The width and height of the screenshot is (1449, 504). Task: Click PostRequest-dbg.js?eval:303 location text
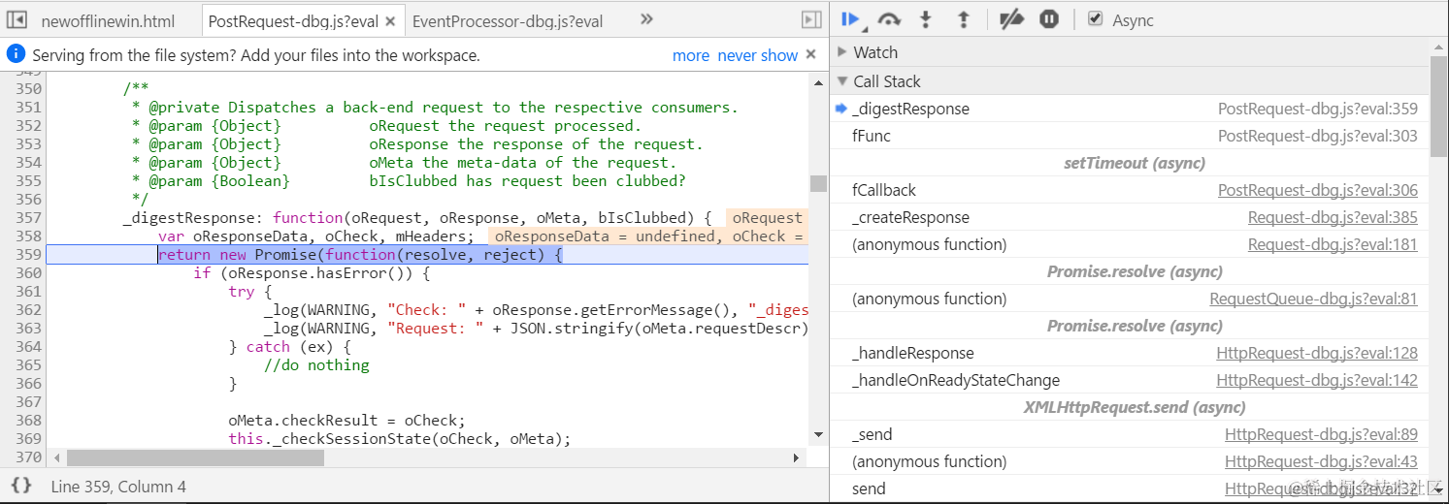click(x=1318, y=136)
